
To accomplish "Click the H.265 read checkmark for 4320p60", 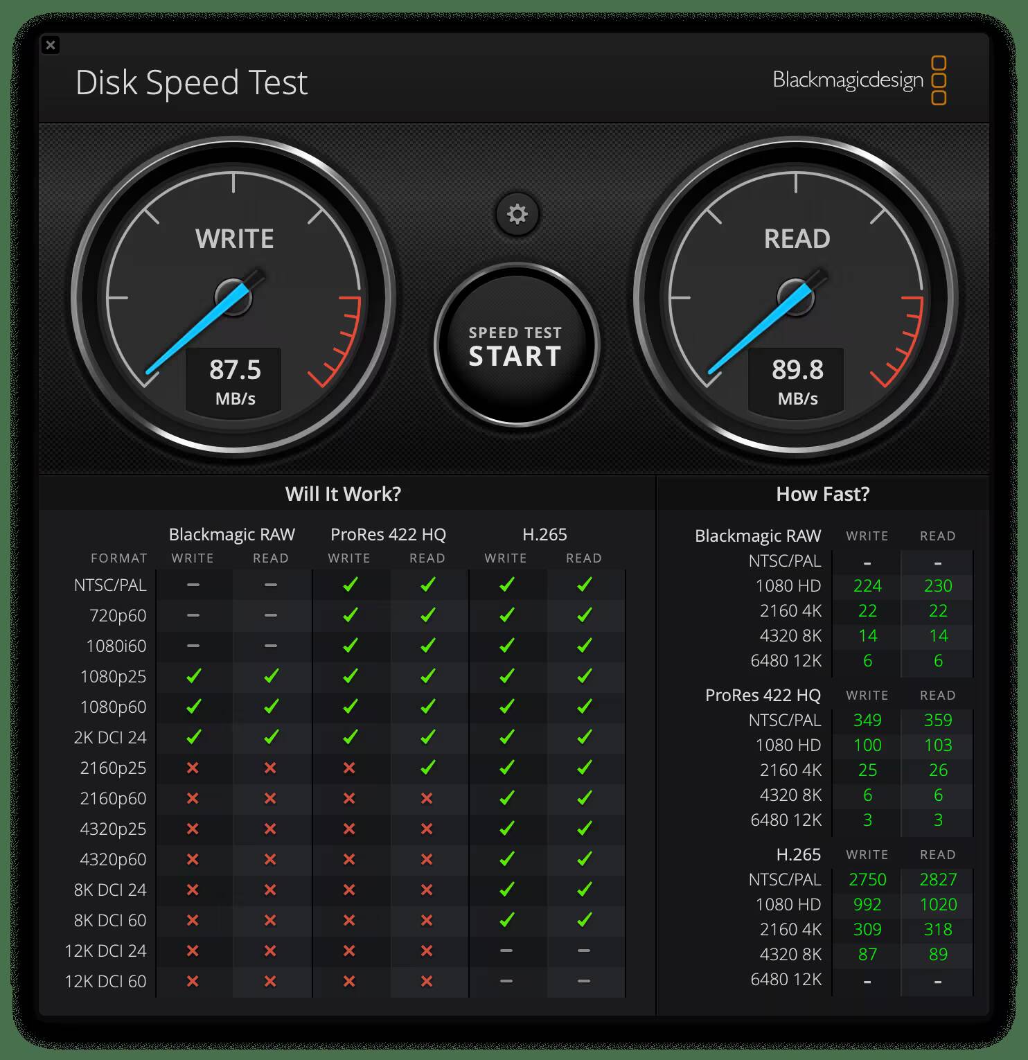I will pyautogui.click(x=584, y=859).
